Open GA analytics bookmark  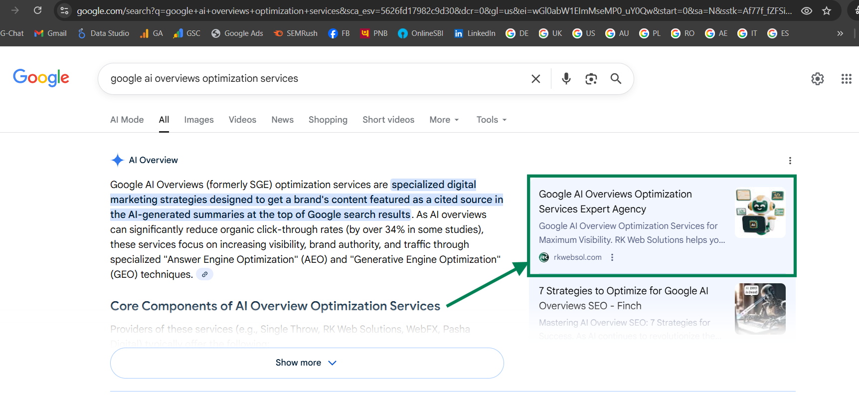152,33
